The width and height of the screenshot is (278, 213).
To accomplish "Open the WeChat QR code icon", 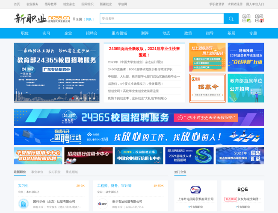I will (247, 19).
